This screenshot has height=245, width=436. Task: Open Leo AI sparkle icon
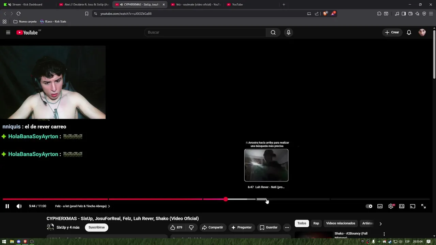(417, 14)
